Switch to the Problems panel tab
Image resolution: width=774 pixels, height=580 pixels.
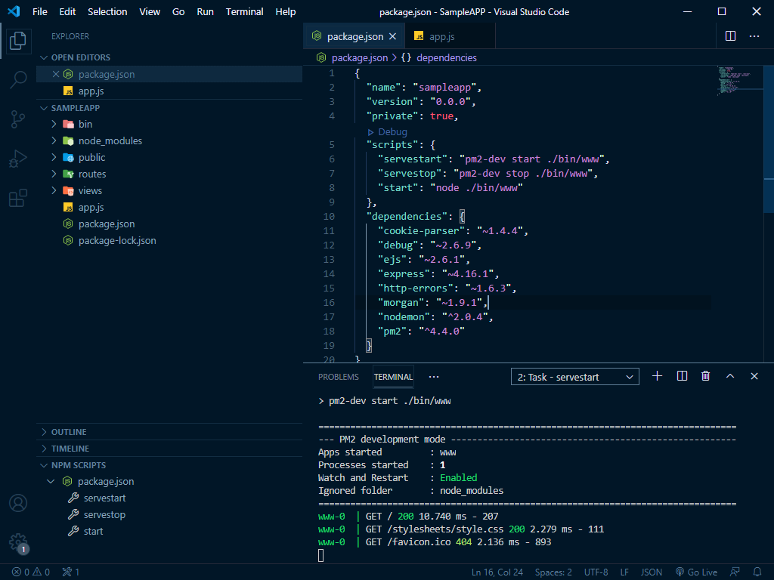pyautogui.click(x=338, y=377)
